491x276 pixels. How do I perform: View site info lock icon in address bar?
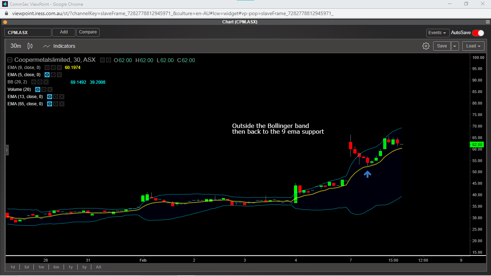[x=6, y=13]
